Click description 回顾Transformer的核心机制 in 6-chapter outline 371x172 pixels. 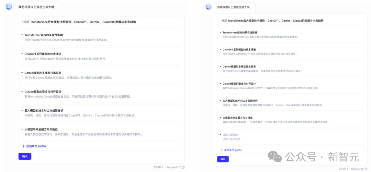[x=67, y=40]
